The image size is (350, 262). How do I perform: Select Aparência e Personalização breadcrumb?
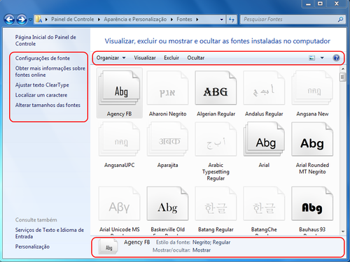[135, 20]
